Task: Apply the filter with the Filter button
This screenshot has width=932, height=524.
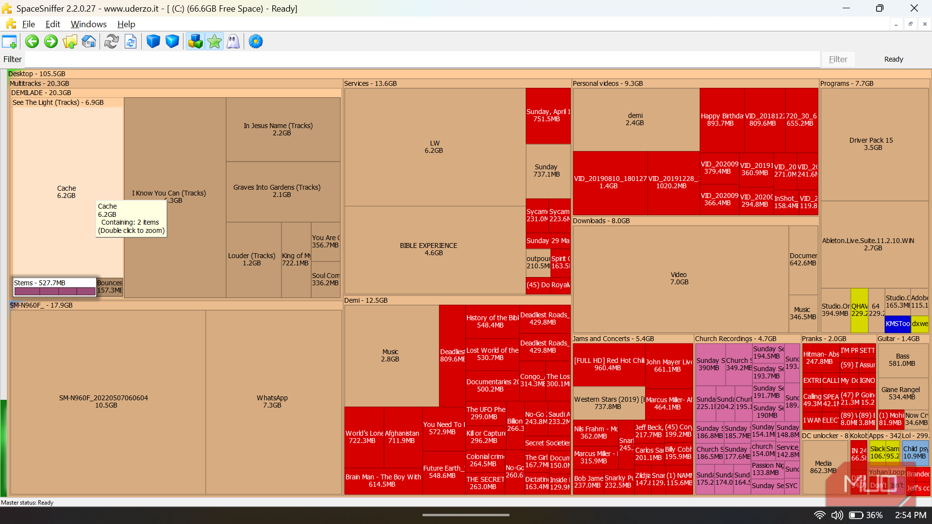Action: (x=838, y=59)
